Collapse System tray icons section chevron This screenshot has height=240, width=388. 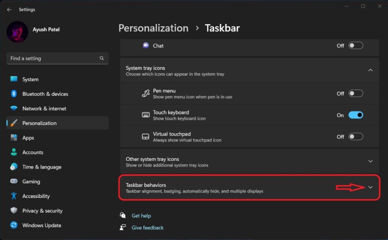370,70
